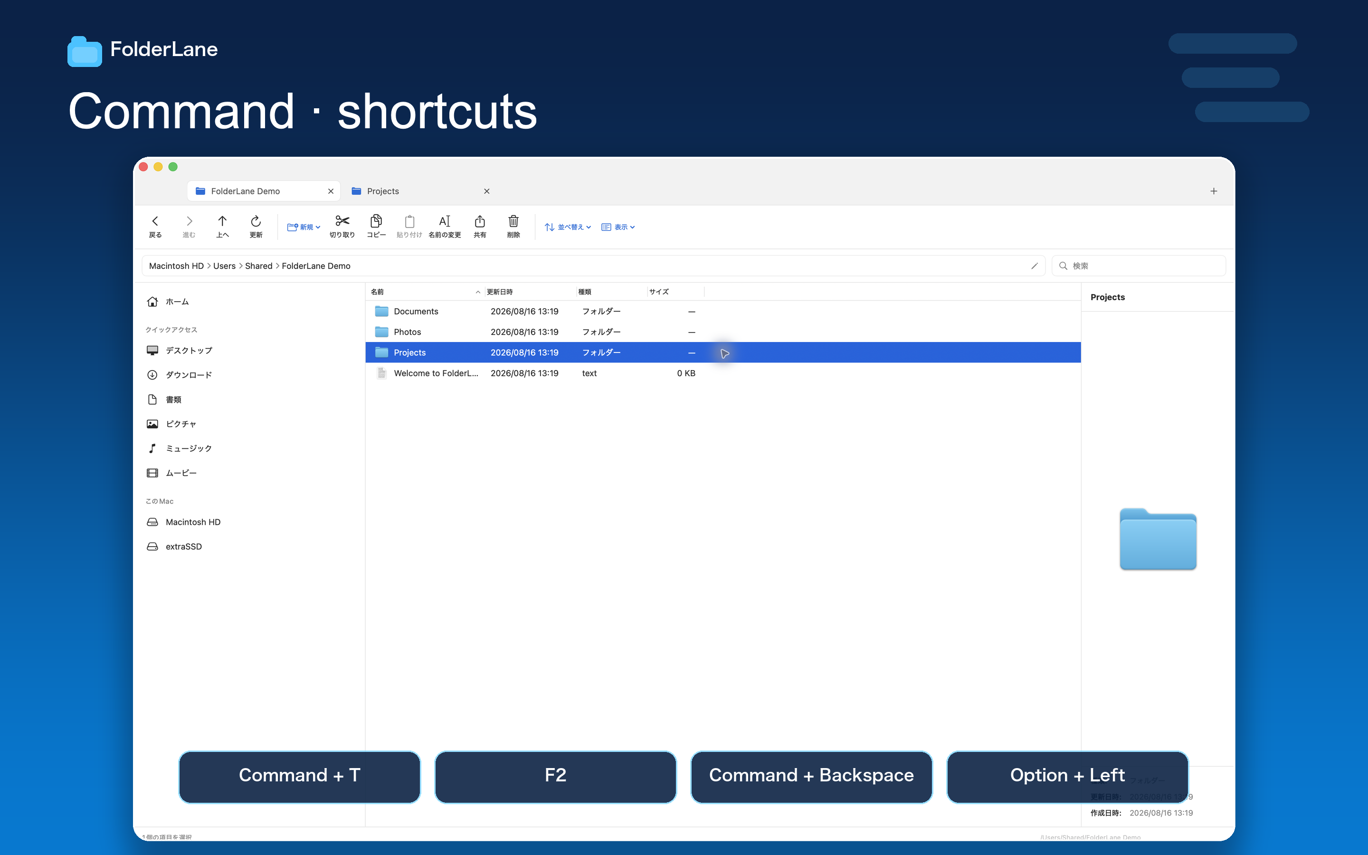1368x855 pixels.
Task: Switch to the Projects tab
Action: [x=420, y=191]
